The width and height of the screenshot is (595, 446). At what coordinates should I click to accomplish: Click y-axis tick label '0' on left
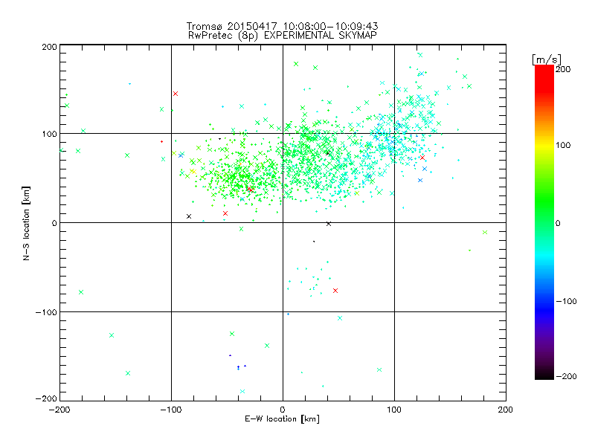point(54,223)
